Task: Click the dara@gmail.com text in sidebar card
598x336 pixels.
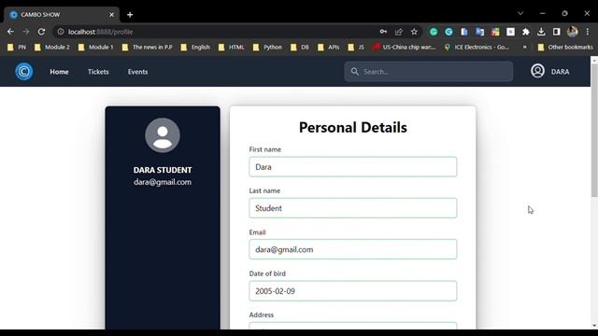Action: (163, 182)
